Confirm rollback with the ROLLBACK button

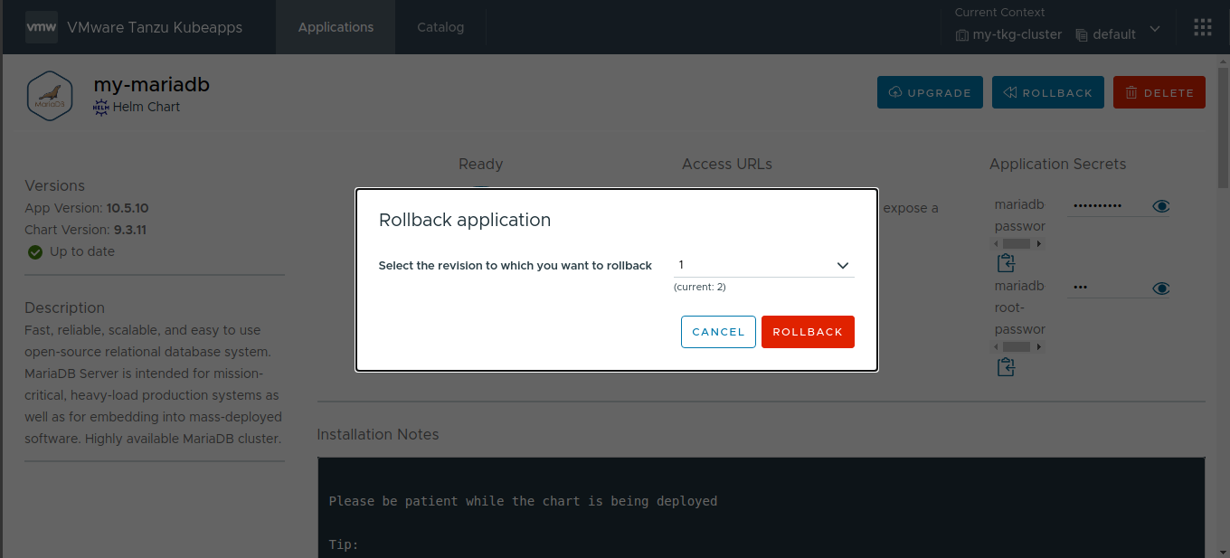click(808, 332)
